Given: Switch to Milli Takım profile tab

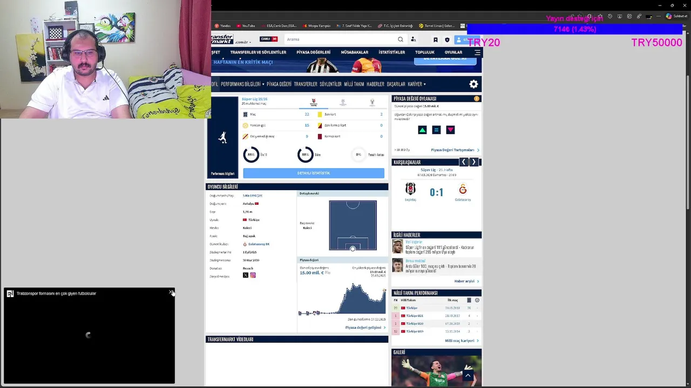Looking at the screenshot, I should point(354,84).
